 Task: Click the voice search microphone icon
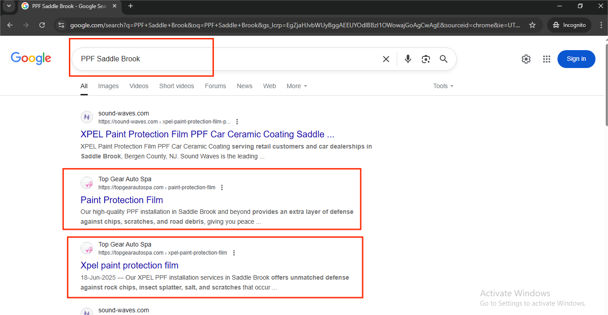(x=408, y=59)
